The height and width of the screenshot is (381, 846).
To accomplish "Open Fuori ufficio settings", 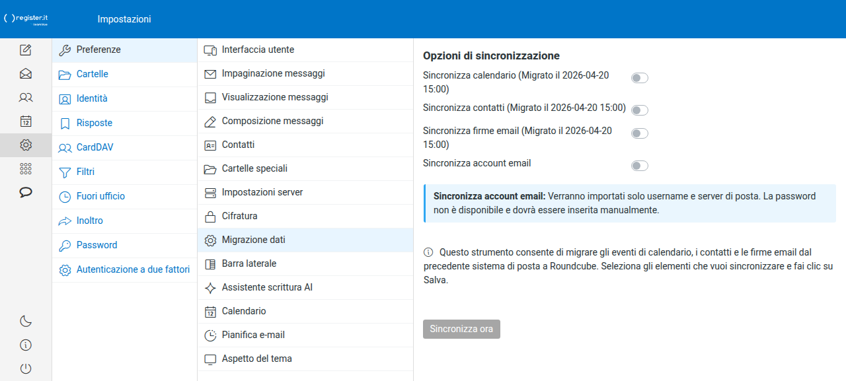I will coord(124,196).
